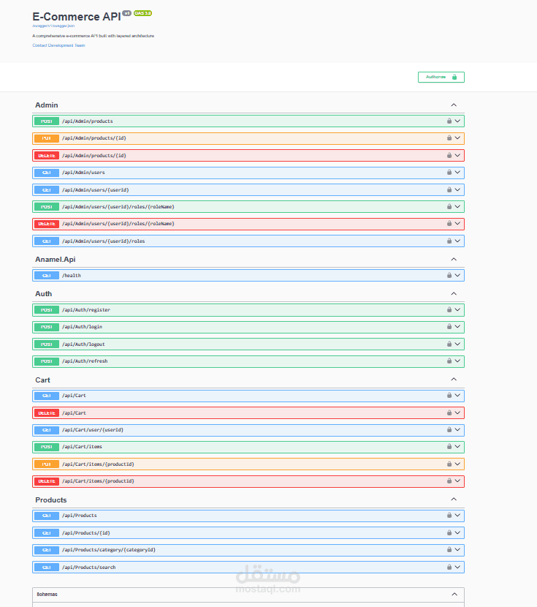
Task: Open the swagger.json link under title
Action: [53, 26]
